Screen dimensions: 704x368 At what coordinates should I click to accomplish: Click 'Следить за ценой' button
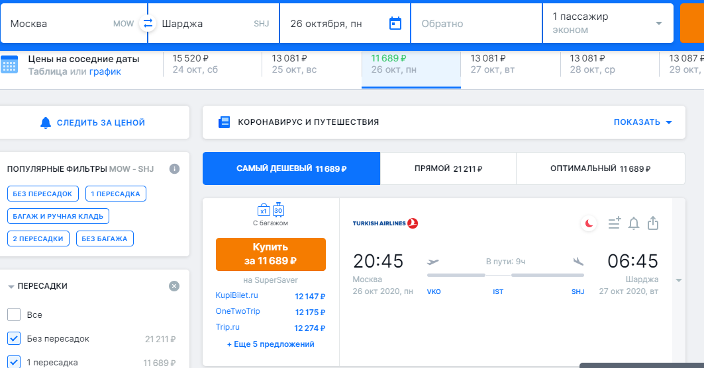click(94, 122)
